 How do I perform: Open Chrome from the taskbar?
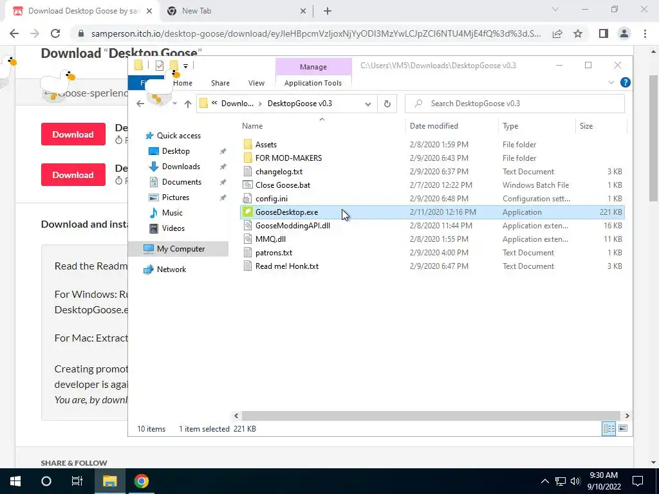coord(142,481)
